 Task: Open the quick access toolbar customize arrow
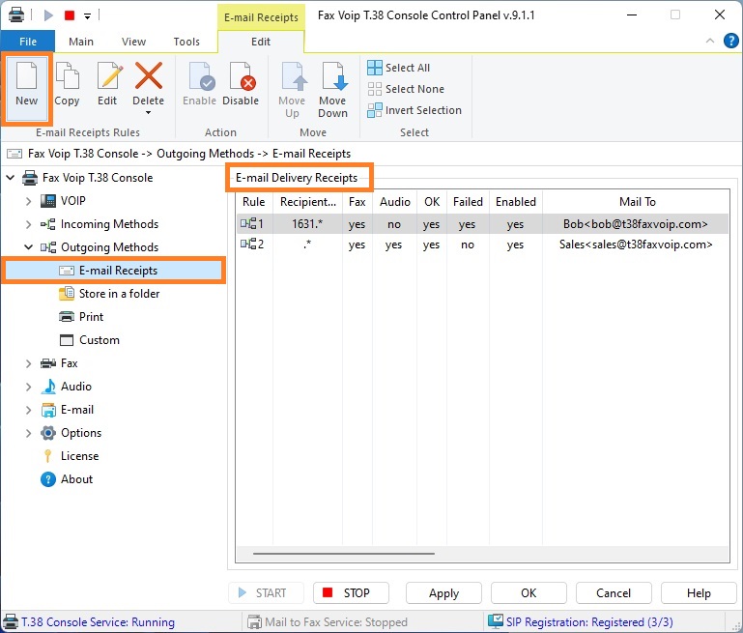(x=87, y=16)
